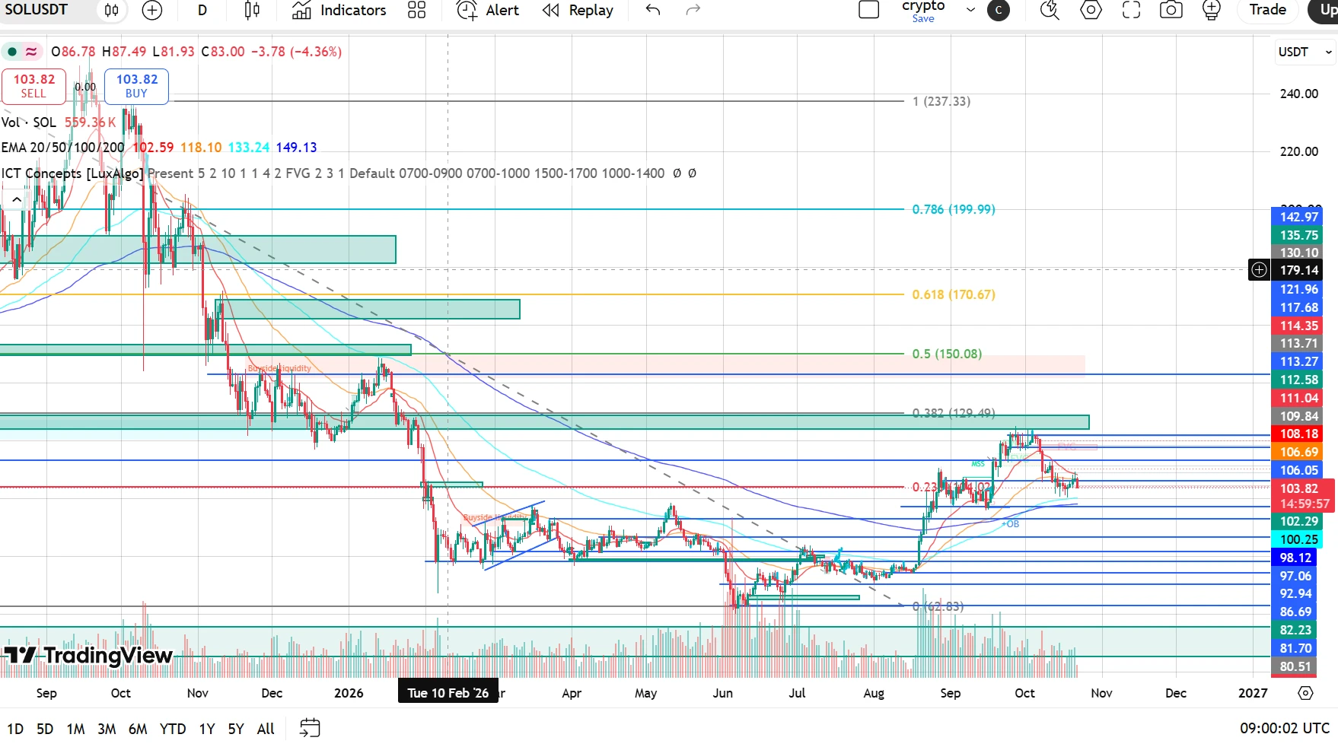1338x747 pixels.
Task: Open the user profile avatar C
Action: (999, 10)
